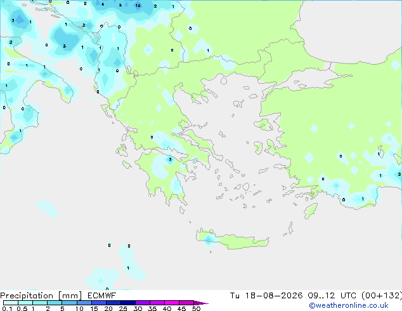Select the 0.5–1 mm legend color box
The height and width of the screenshot is (311, 402).
pyautogui.click(x=25, y=303)
